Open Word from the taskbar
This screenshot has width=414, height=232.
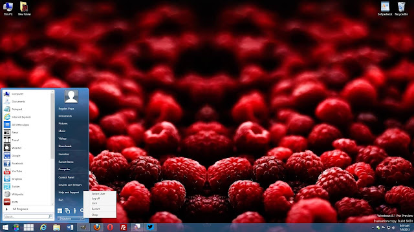(x=70, y=227)
